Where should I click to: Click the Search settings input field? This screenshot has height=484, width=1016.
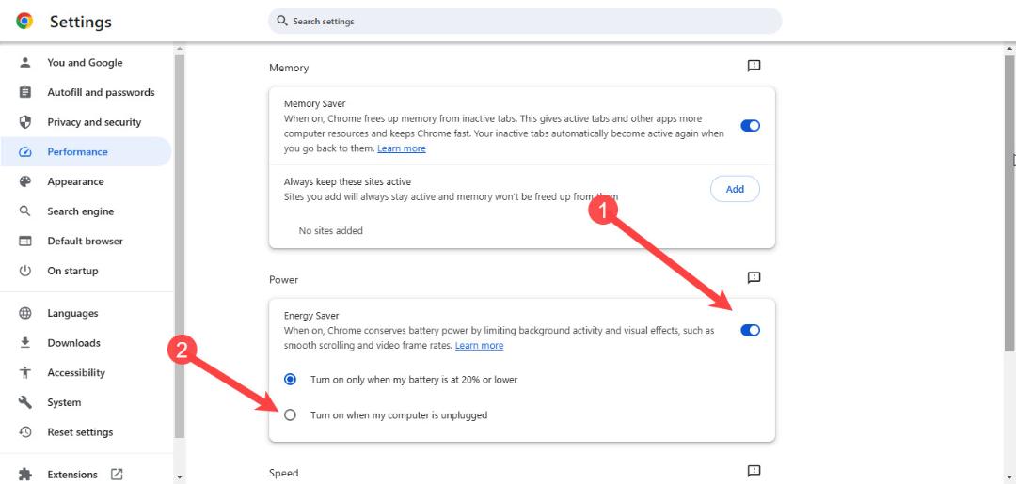click(x=525, y=21)
